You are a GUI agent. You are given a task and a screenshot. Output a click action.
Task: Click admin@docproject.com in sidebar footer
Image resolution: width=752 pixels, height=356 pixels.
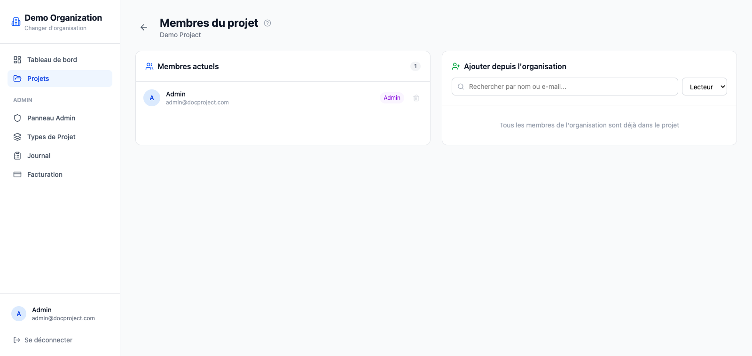[x=63, y=318]
